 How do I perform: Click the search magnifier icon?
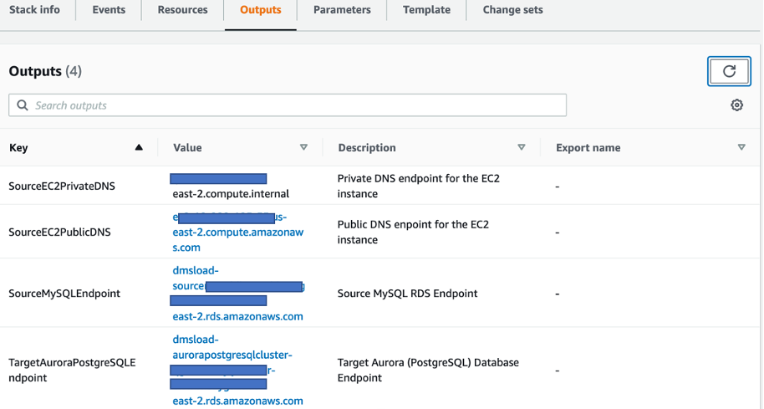point(22,105)
